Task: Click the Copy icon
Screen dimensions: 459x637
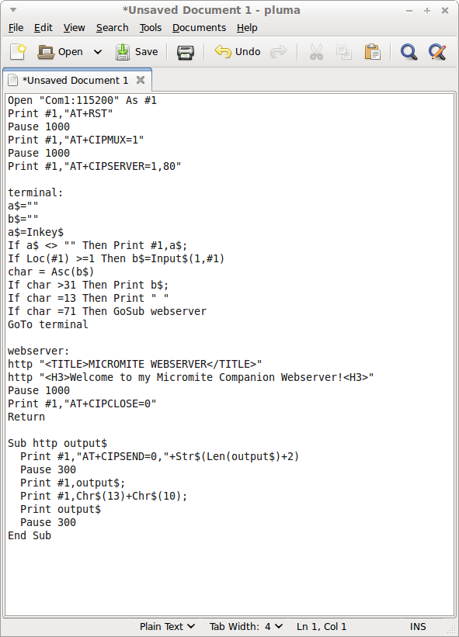Action: tap(344, 52)
